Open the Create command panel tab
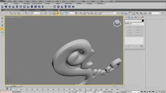The image size is (166, 93). point(126,17)
